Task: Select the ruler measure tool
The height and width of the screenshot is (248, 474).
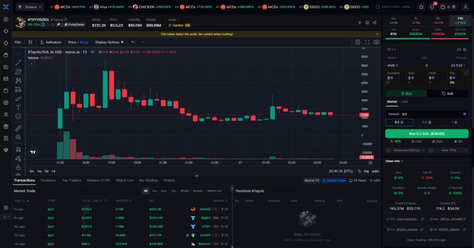Action: [18, 128]
